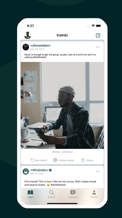Go to the Profile tab
Image resolution: width=122 pixels, height=218 pixels.
[x=94, y=194]
